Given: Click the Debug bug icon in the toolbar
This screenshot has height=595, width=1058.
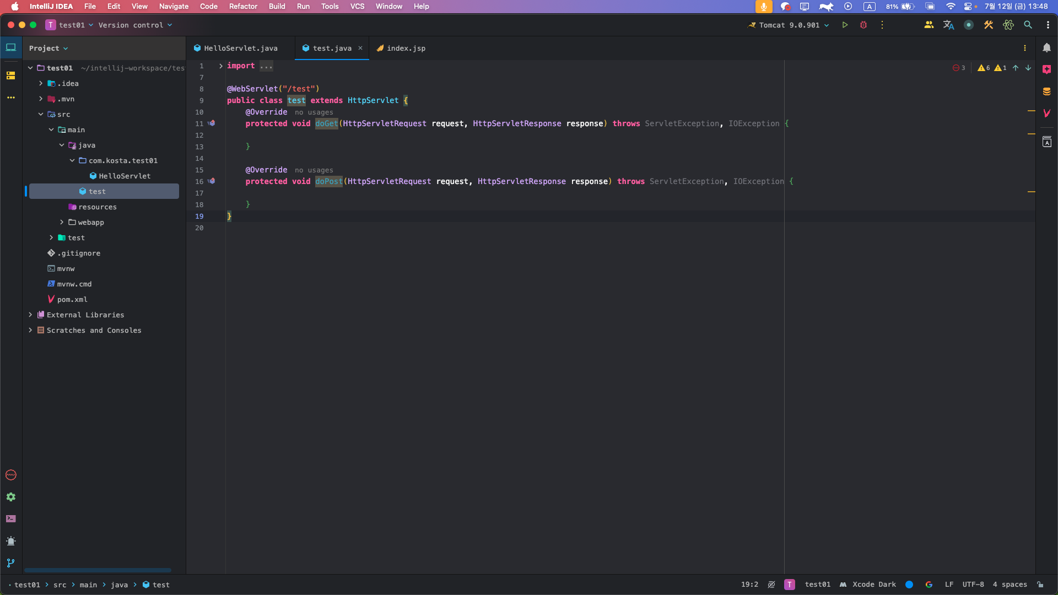Looking at the screenshot, I should (863, 25).
